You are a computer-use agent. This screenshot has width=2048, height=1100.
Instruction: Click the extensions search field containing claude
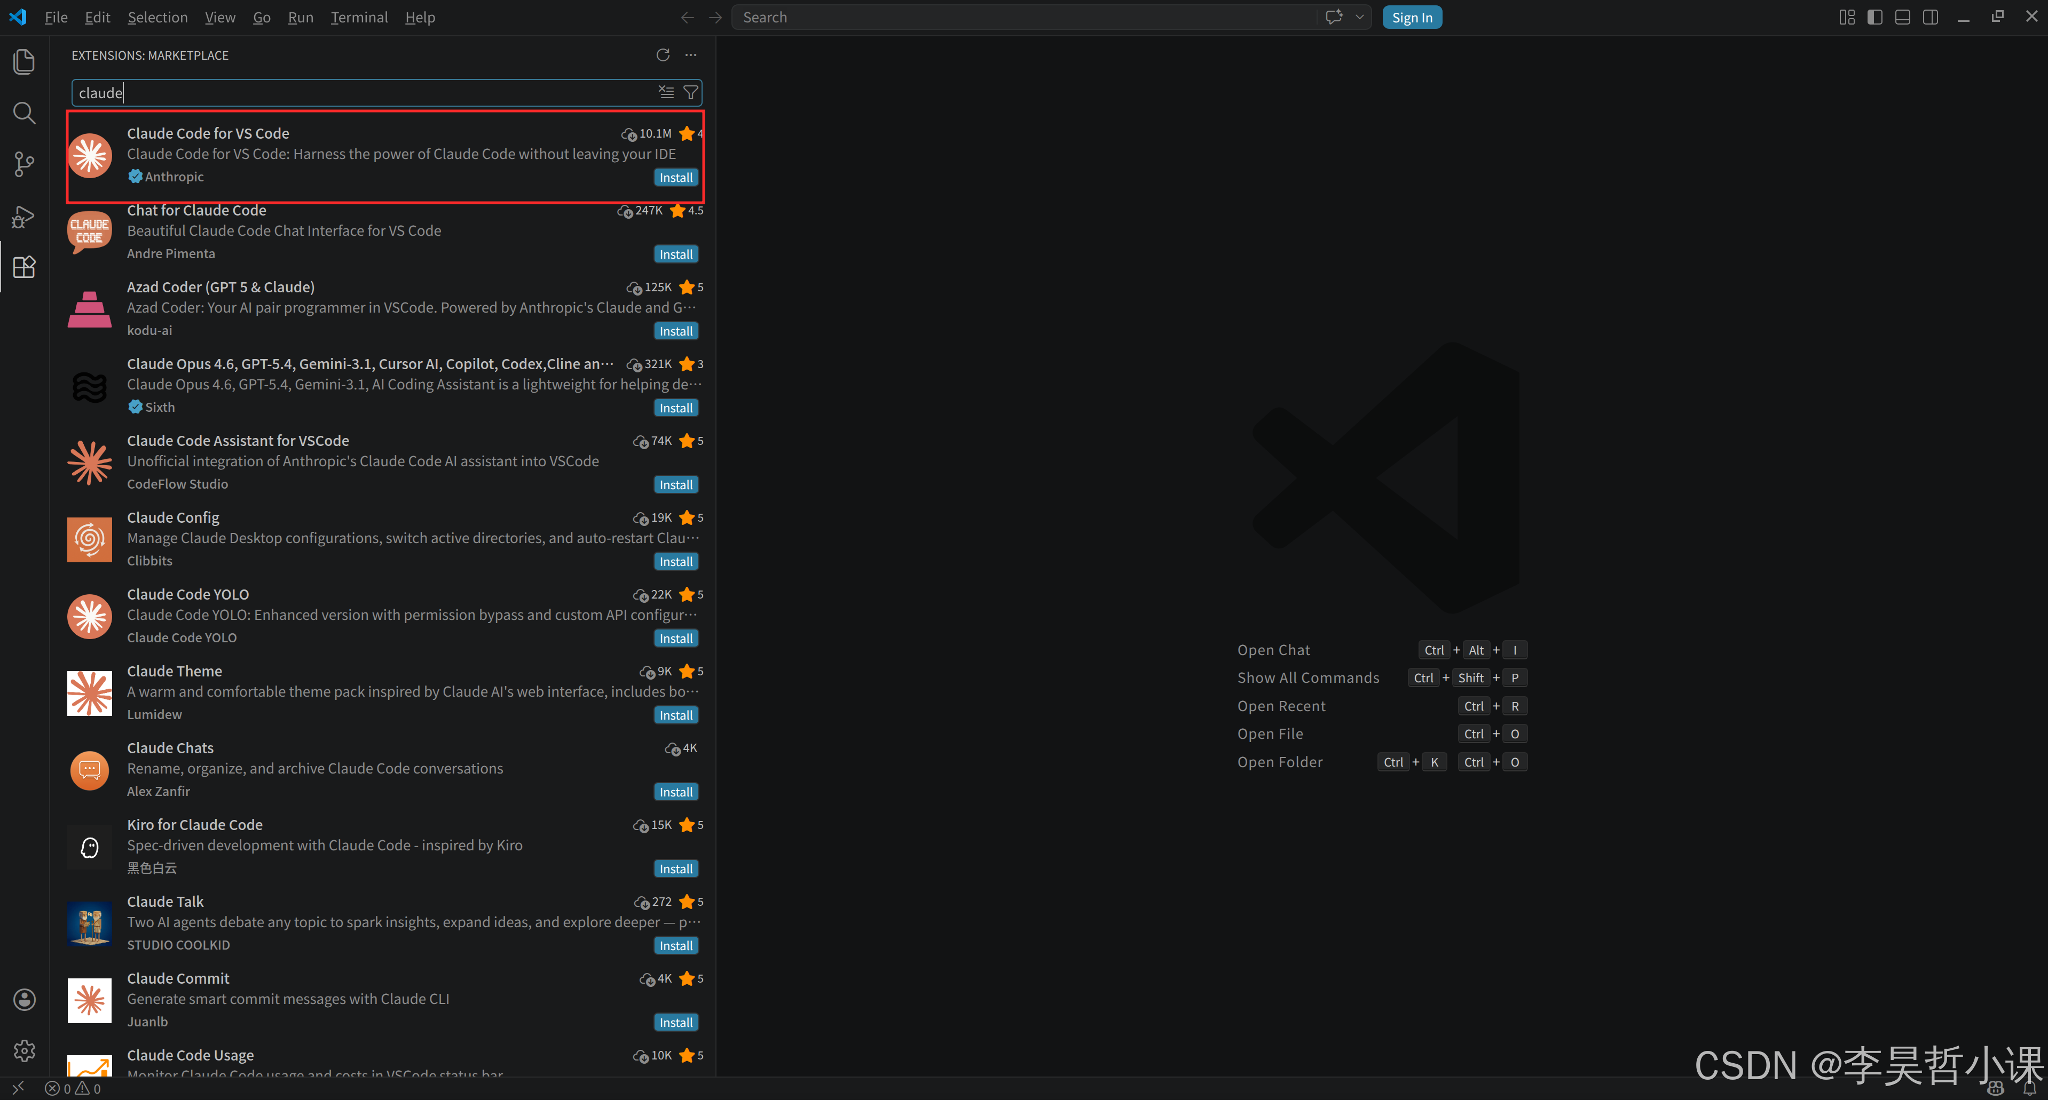point(358,93)
